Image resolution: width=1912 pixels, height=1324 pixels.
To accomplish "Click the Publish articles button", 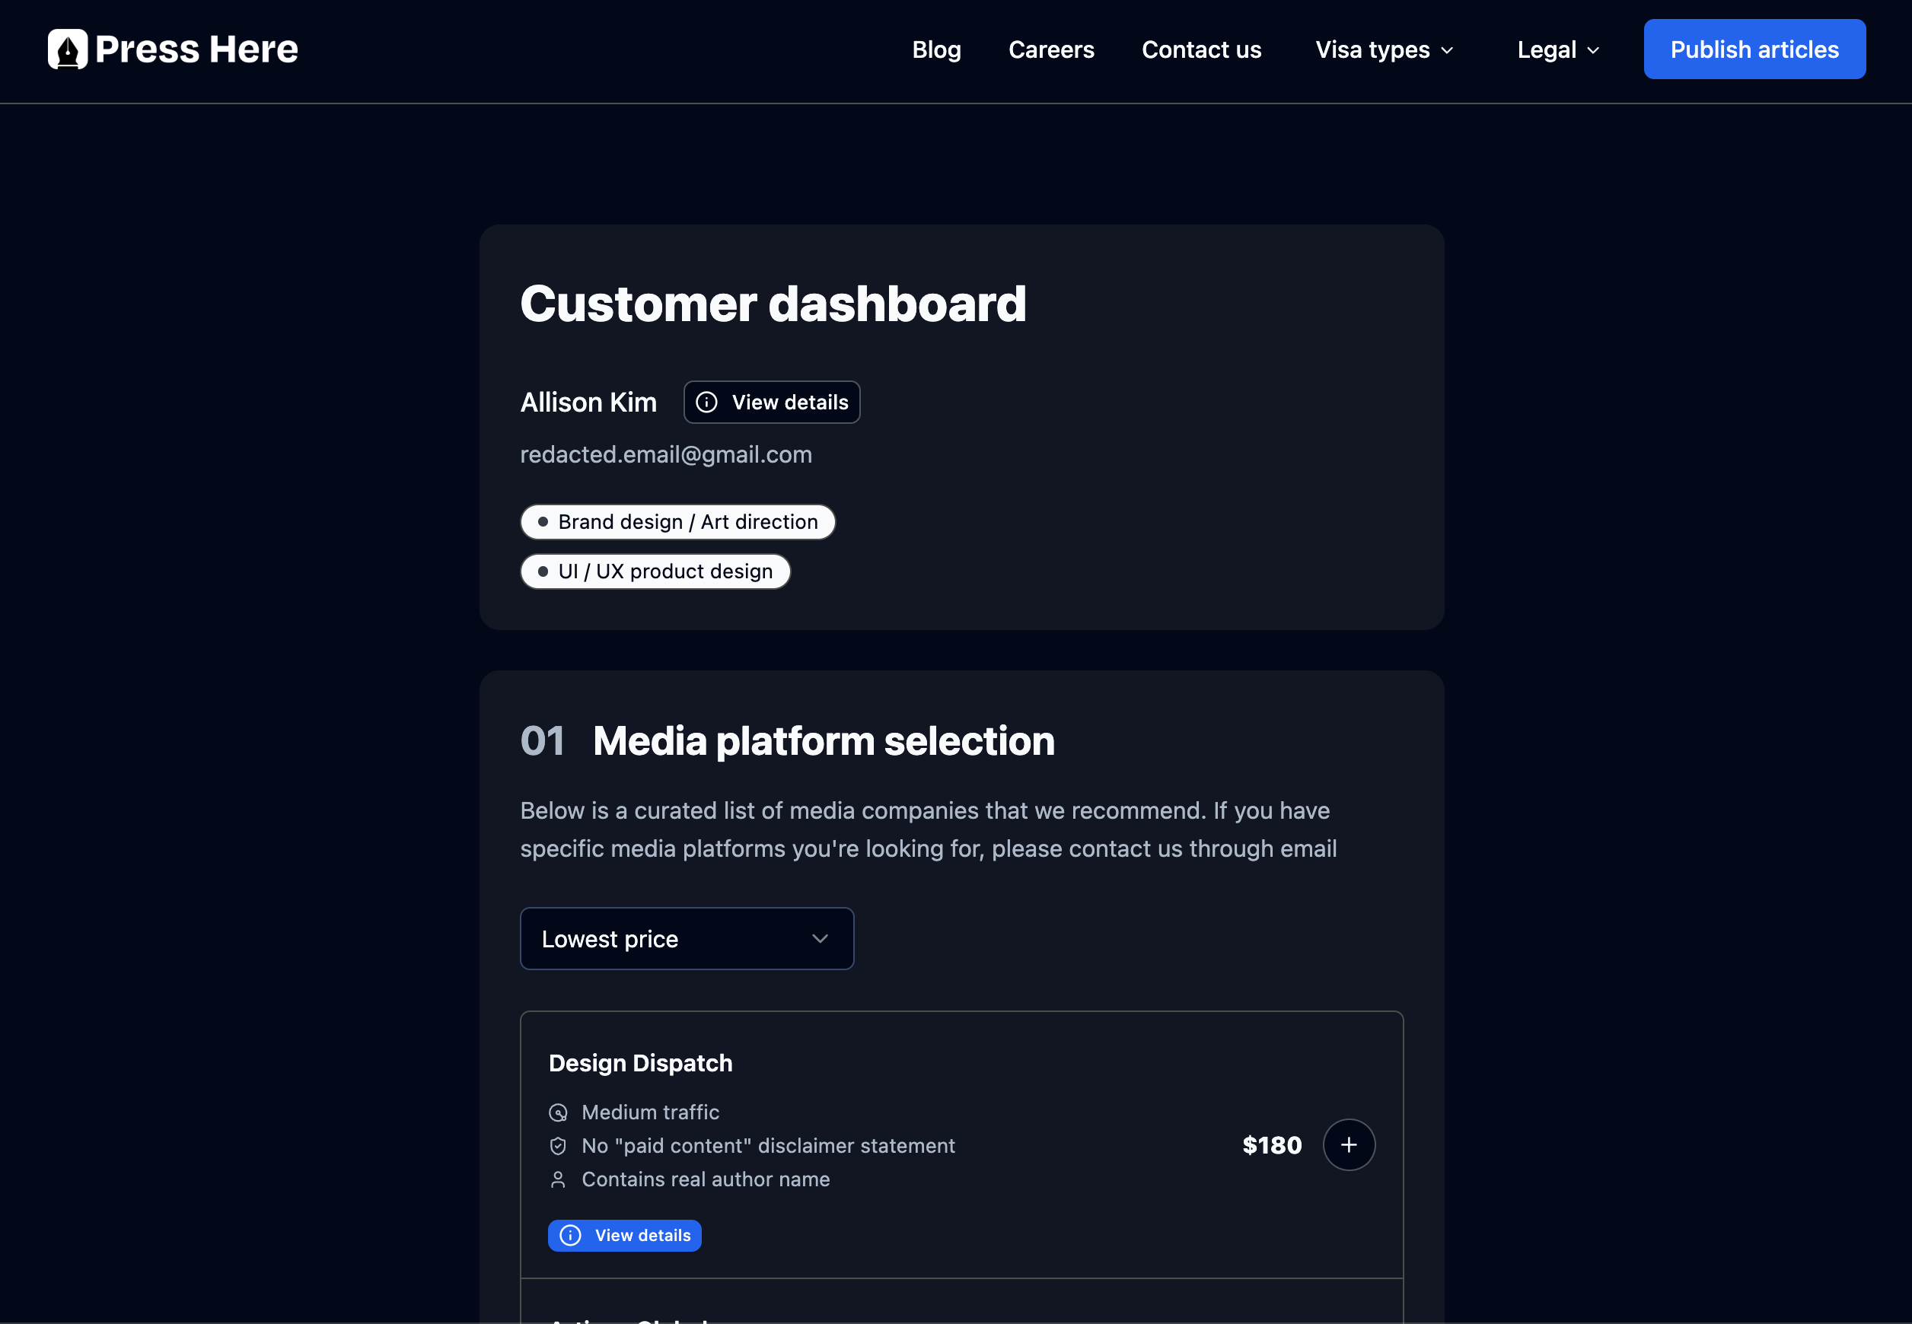I will click(x=1754, y=49).
